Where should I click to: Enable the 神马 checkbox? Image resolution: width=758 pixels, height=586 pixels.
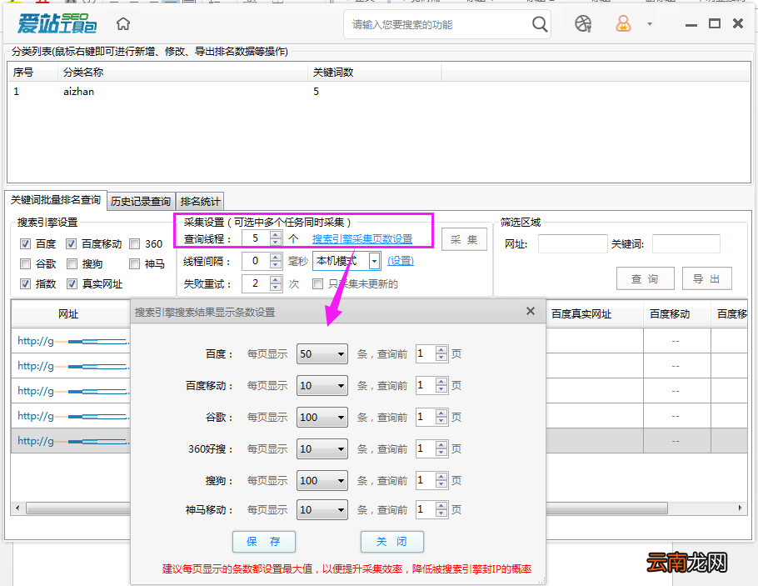click(x=134, y=263)
